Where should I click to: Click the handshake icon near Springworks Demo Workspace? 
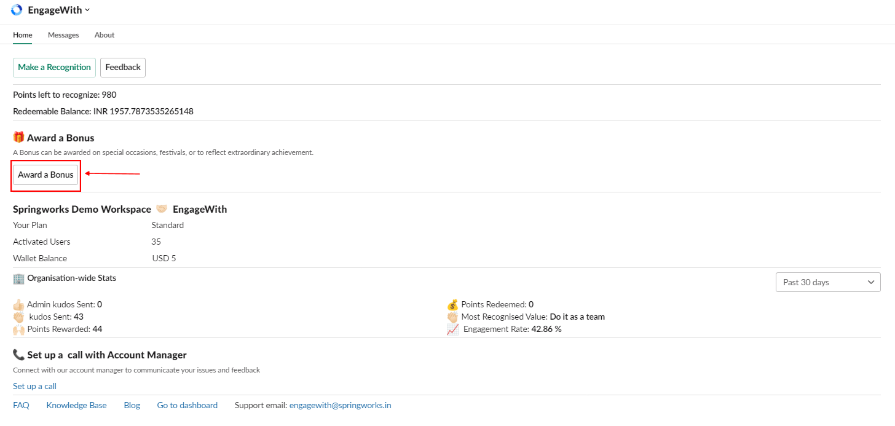tap(162, 209)
